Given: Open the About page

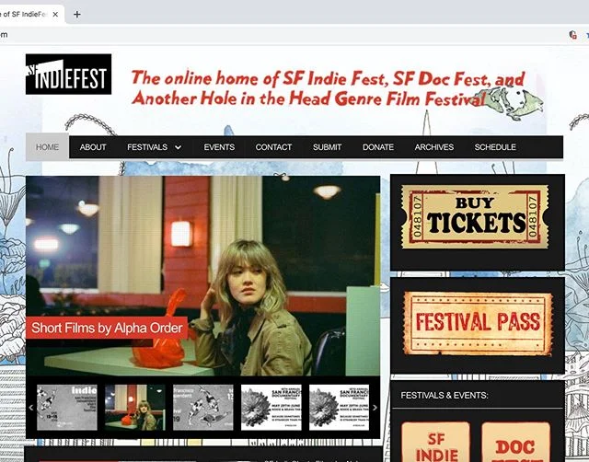Looking at the screenshot, I should pyautogui.click(x=93, y=147).
